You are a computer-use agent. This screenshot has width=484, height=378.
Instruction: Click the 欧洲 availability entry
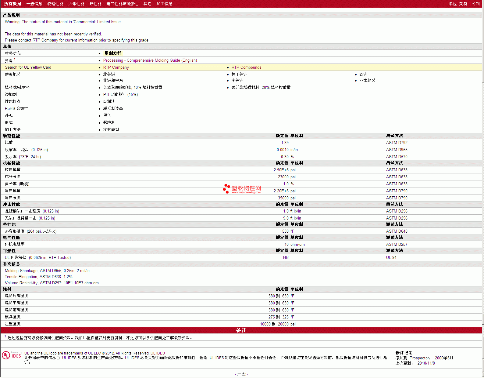363,74
